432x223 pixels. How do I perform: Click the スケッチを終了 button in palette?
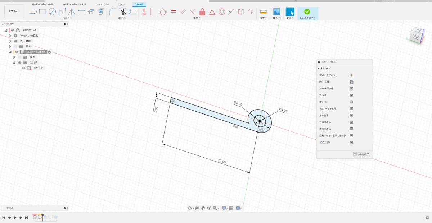[x=361, y=154]
